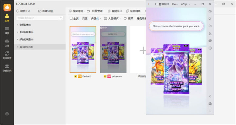Image resolution: width=236 pixels, height=125 pixels.
Task: Click the LDCloud 2.15.0 title text
Action: [x=26, y=4]
